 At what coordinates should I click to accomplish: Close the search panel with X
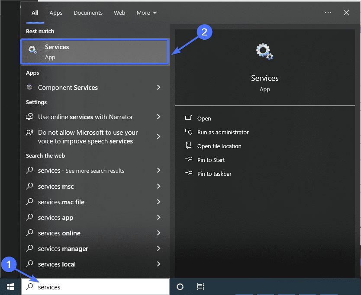tap(346, 13)
